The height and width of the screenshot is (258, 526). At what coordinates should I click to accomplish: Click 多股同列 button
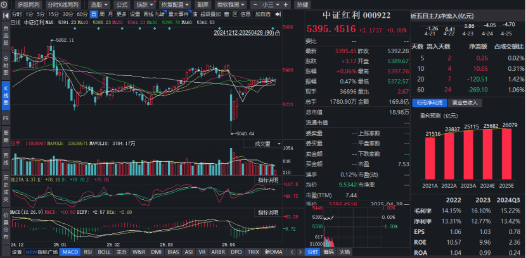pyautogui.click(x=29, y=5)
